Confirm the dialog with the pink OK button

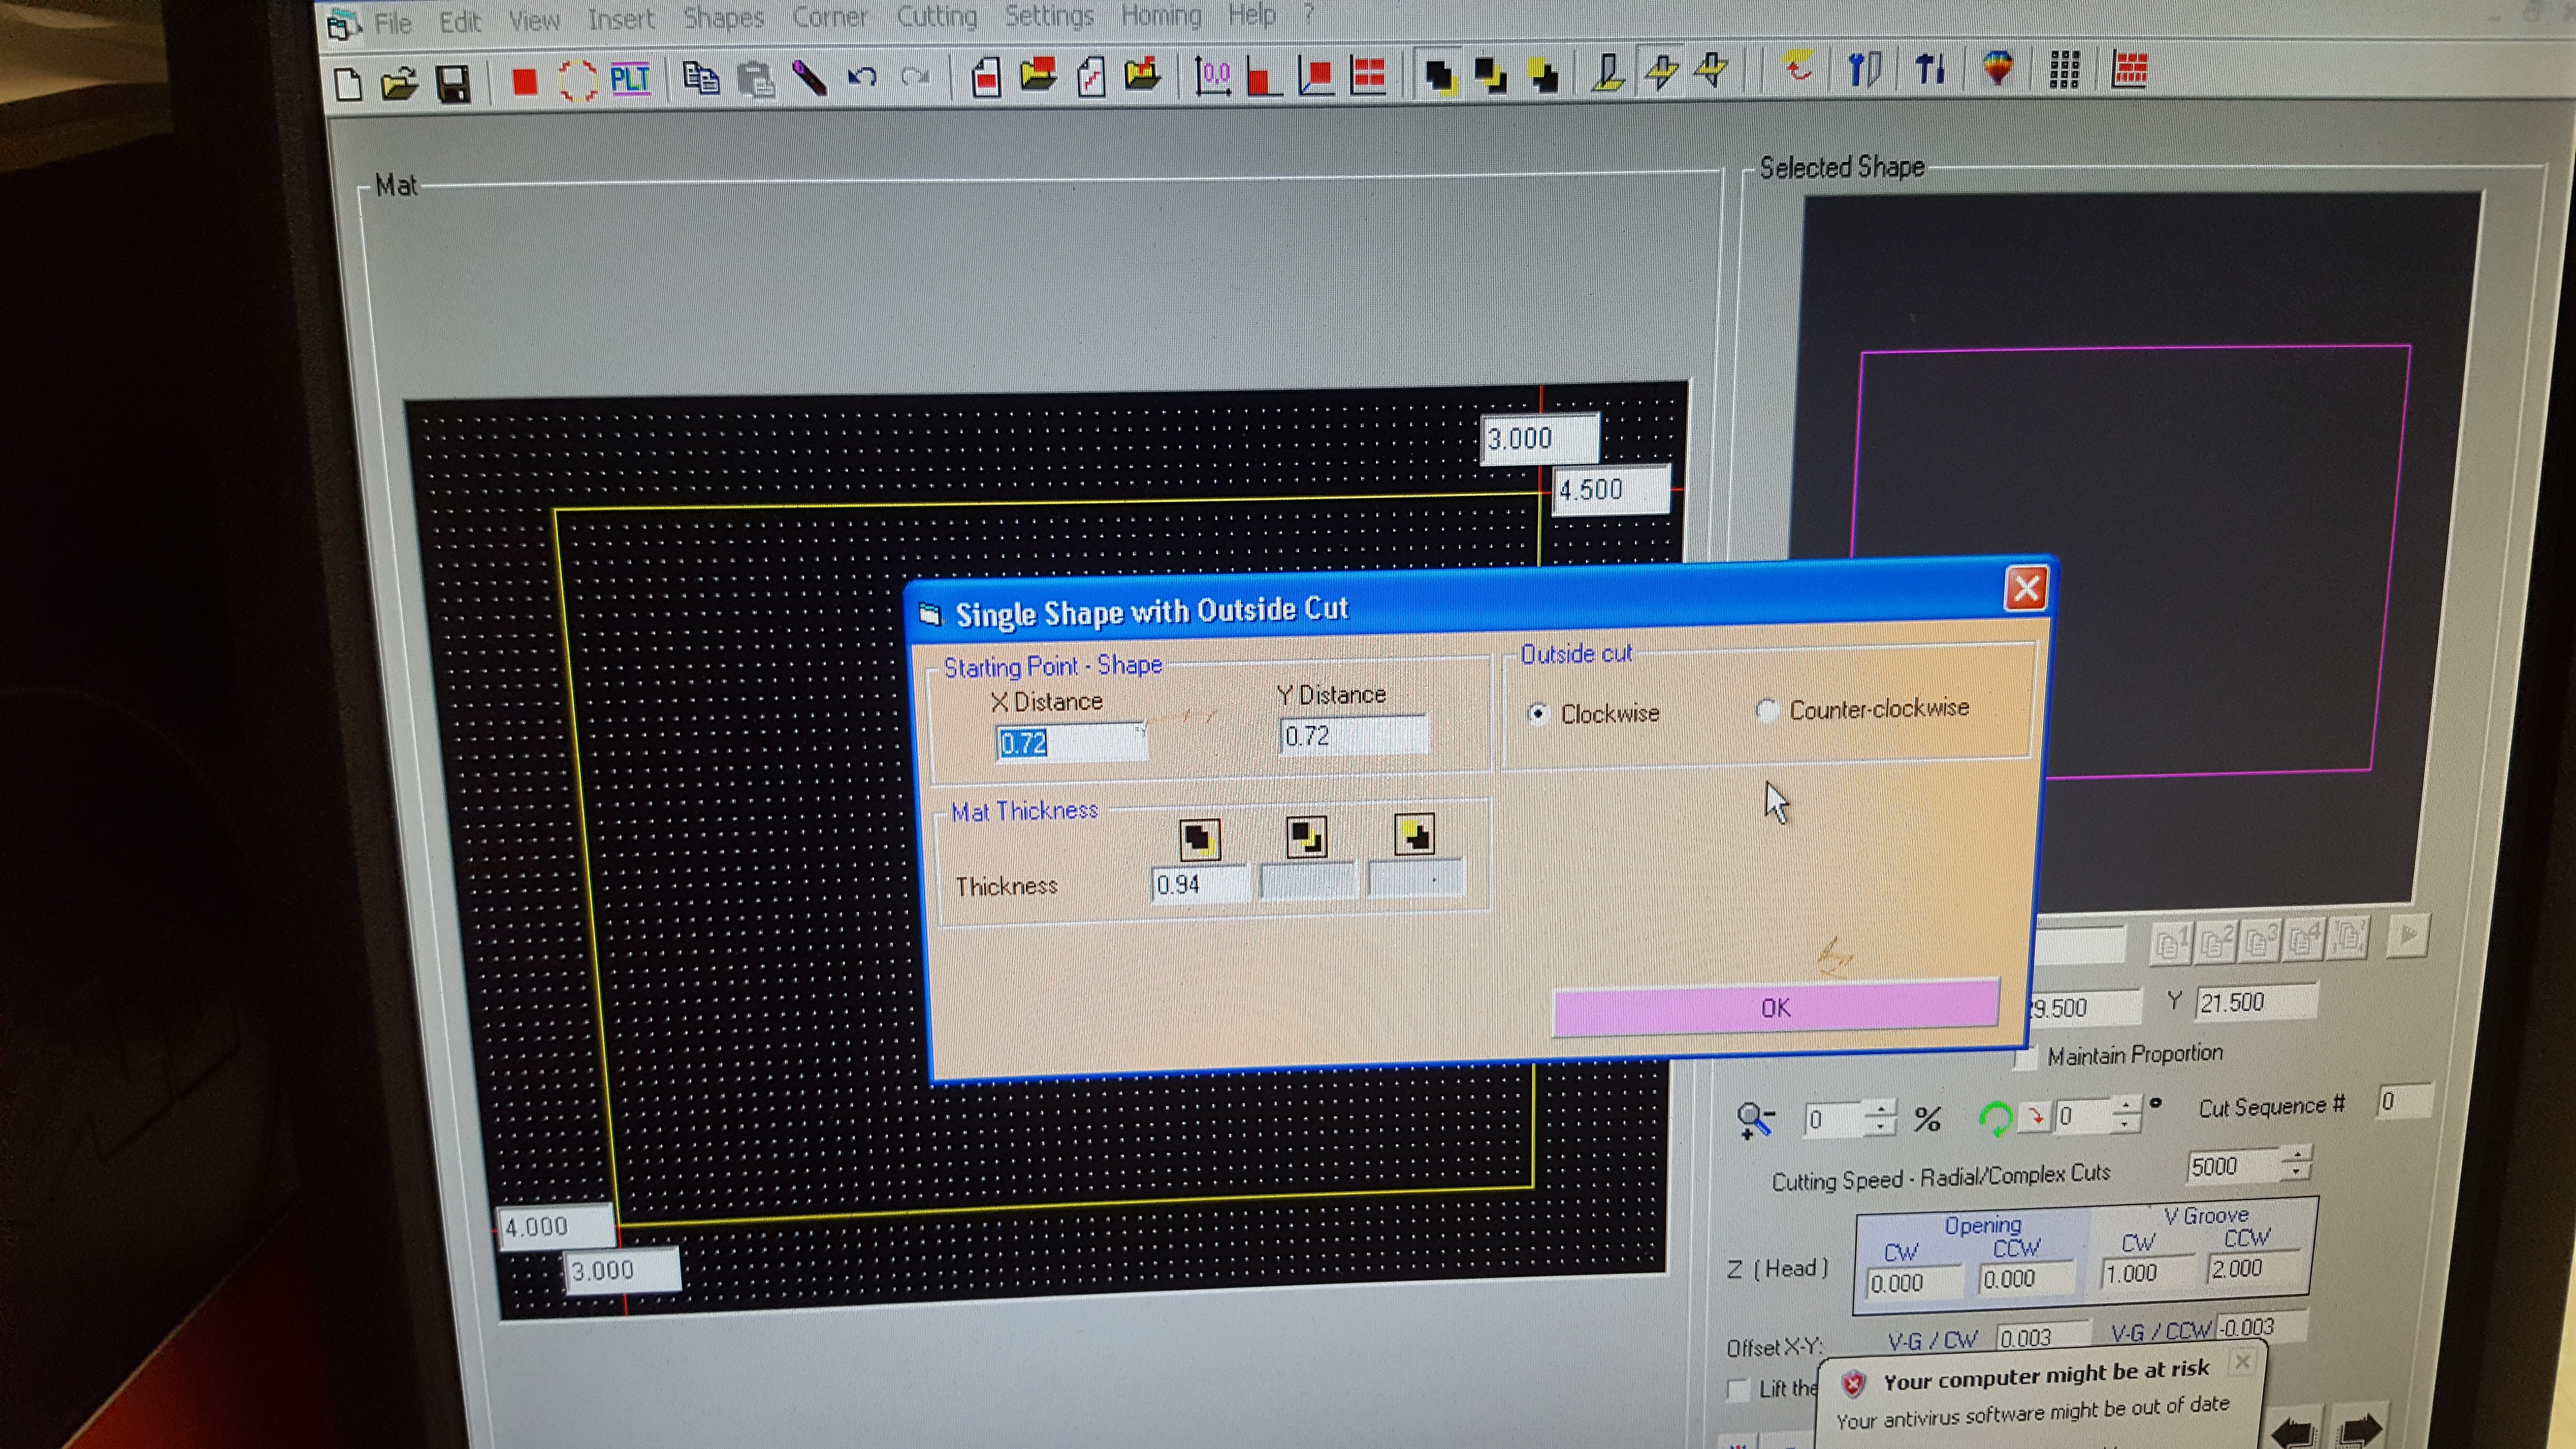point(1776,1007)
